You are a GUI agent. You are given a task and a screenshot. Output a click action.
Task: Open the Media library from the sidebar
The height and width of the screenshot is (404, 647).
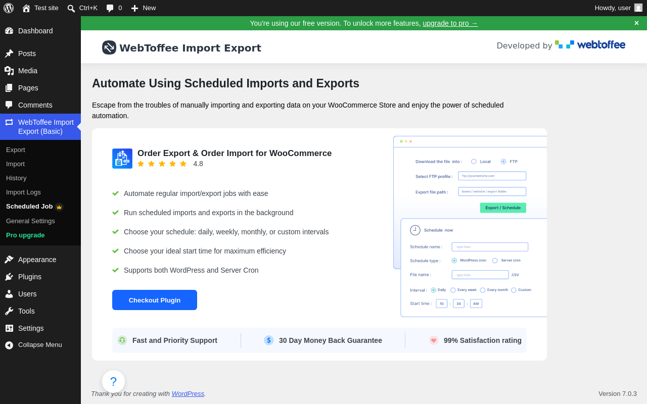coord(40,71)
